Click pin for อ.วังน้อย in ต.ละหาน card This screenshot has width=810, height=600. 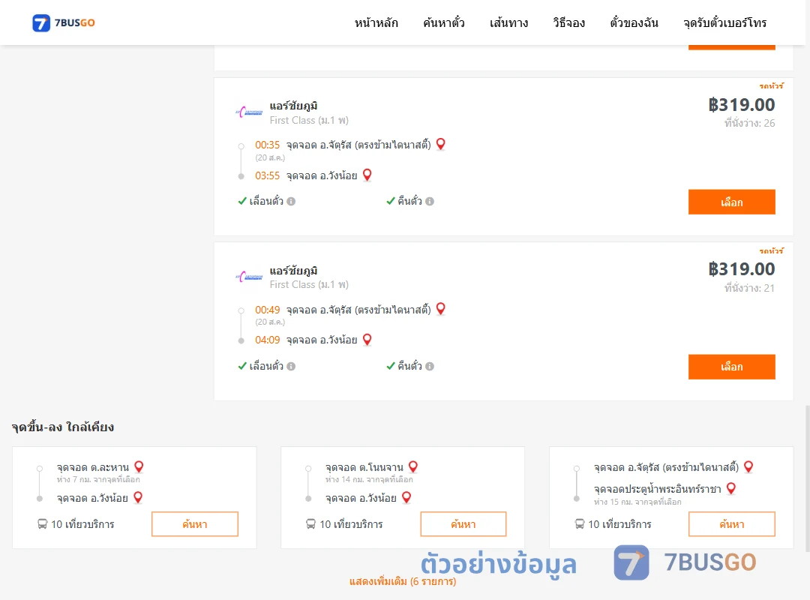coord(138,498)
